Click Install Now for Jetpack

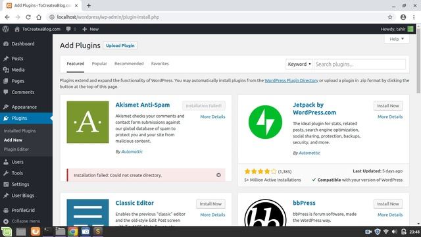point(388,106)
